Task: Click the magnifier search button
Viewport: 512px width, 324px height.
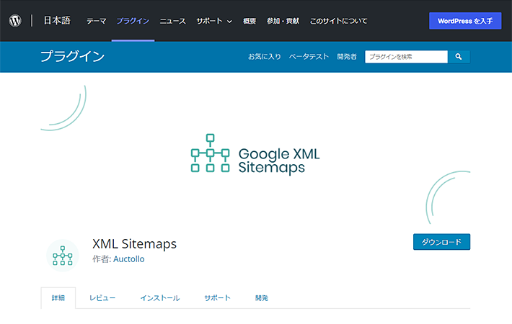Action: point(459,57)
